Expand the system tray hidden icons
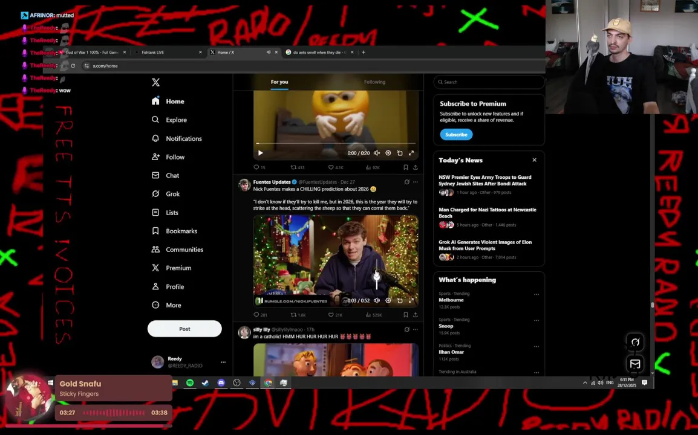 (x=585, y=382)
